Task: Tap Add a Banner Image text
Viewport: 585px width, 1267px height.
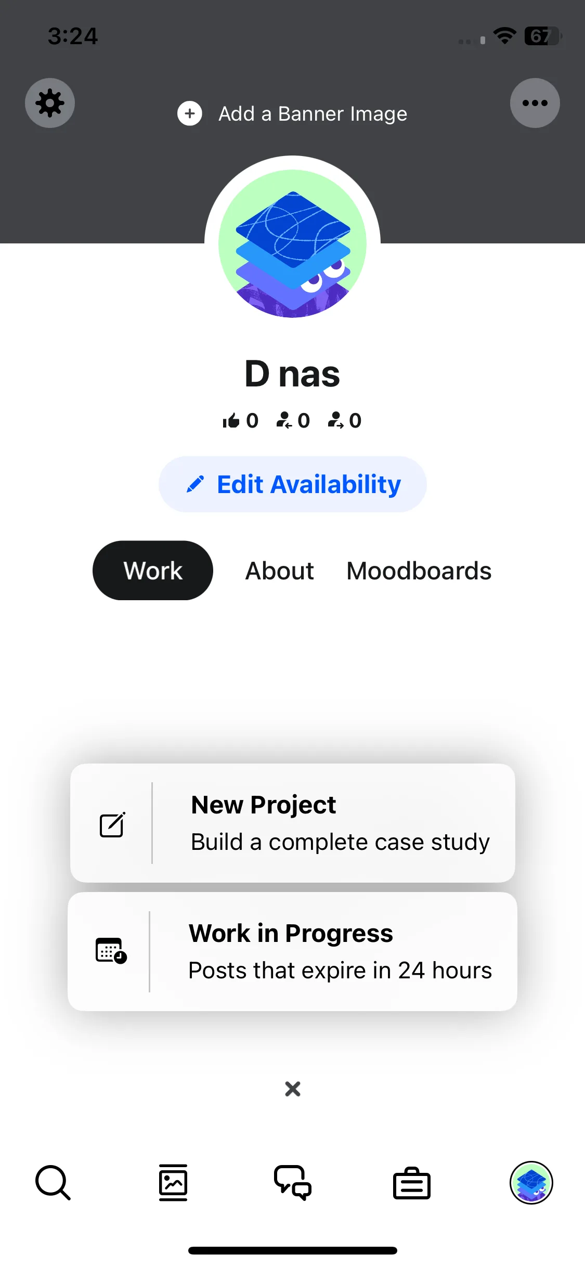Action: click(313, 113)
